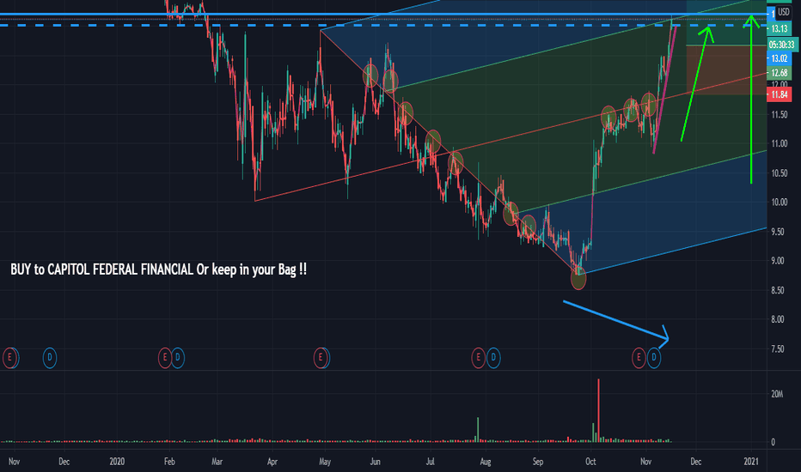Click the earnings E marker under Feb

click(164, 358)
